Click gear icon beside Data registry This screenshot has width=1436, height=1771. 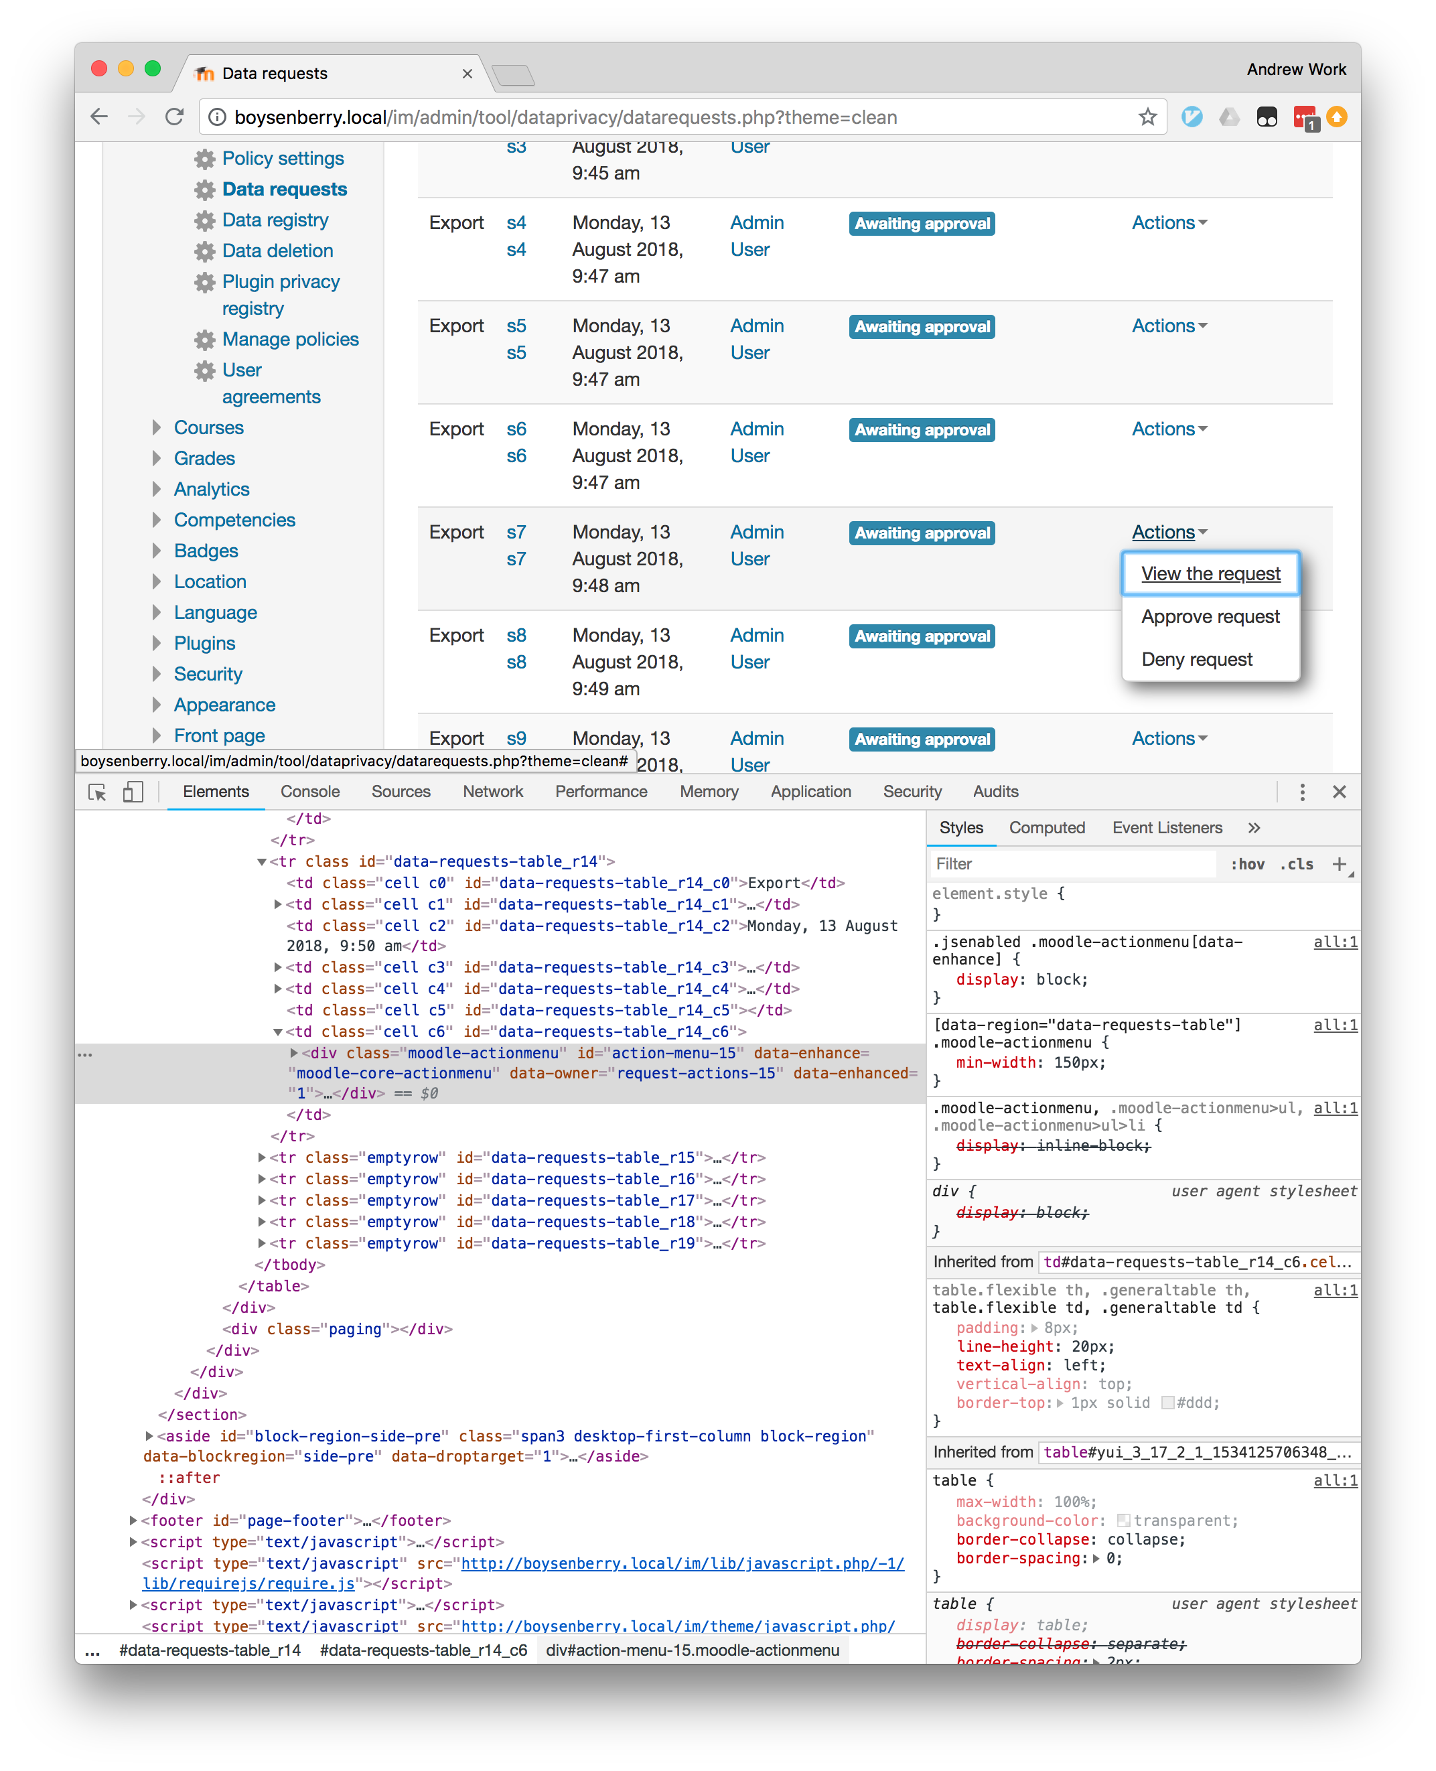[x=204, y=220]
